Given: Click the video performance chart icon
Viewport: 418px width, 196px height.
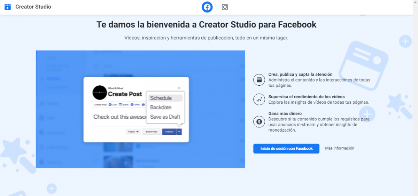Looking at the screenshot, I should (259, 100).
